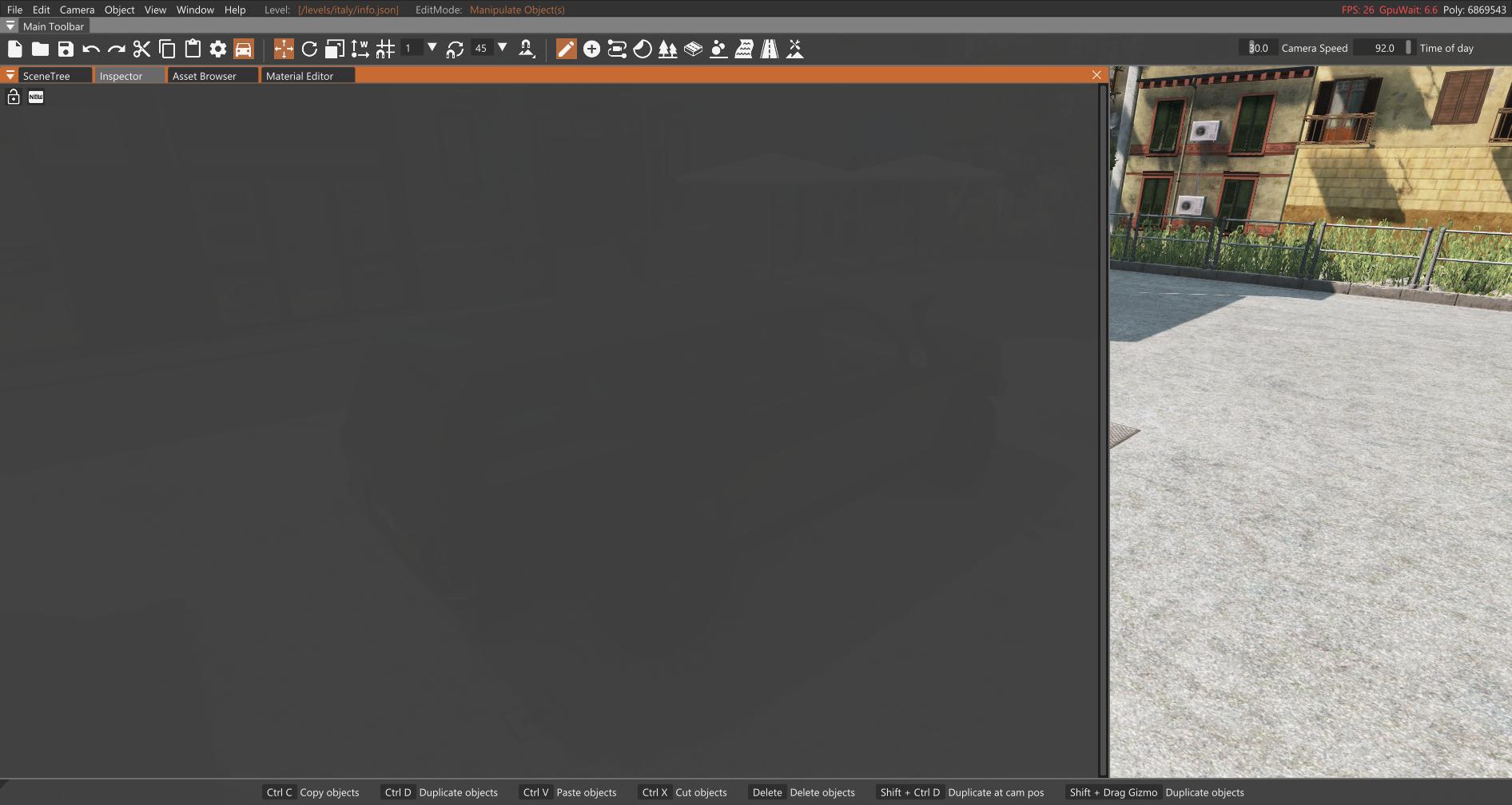Screen dimensions: 1512x805
Task: Click the Cut scissors icon
Action: click(141, 49)
